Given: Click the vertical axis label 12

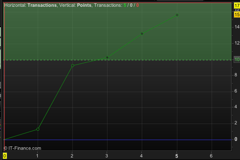Looking at the screenshot, I should 237,43.
